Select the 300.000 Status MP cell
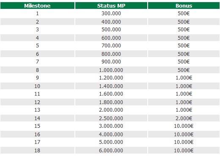 point(111,14)
